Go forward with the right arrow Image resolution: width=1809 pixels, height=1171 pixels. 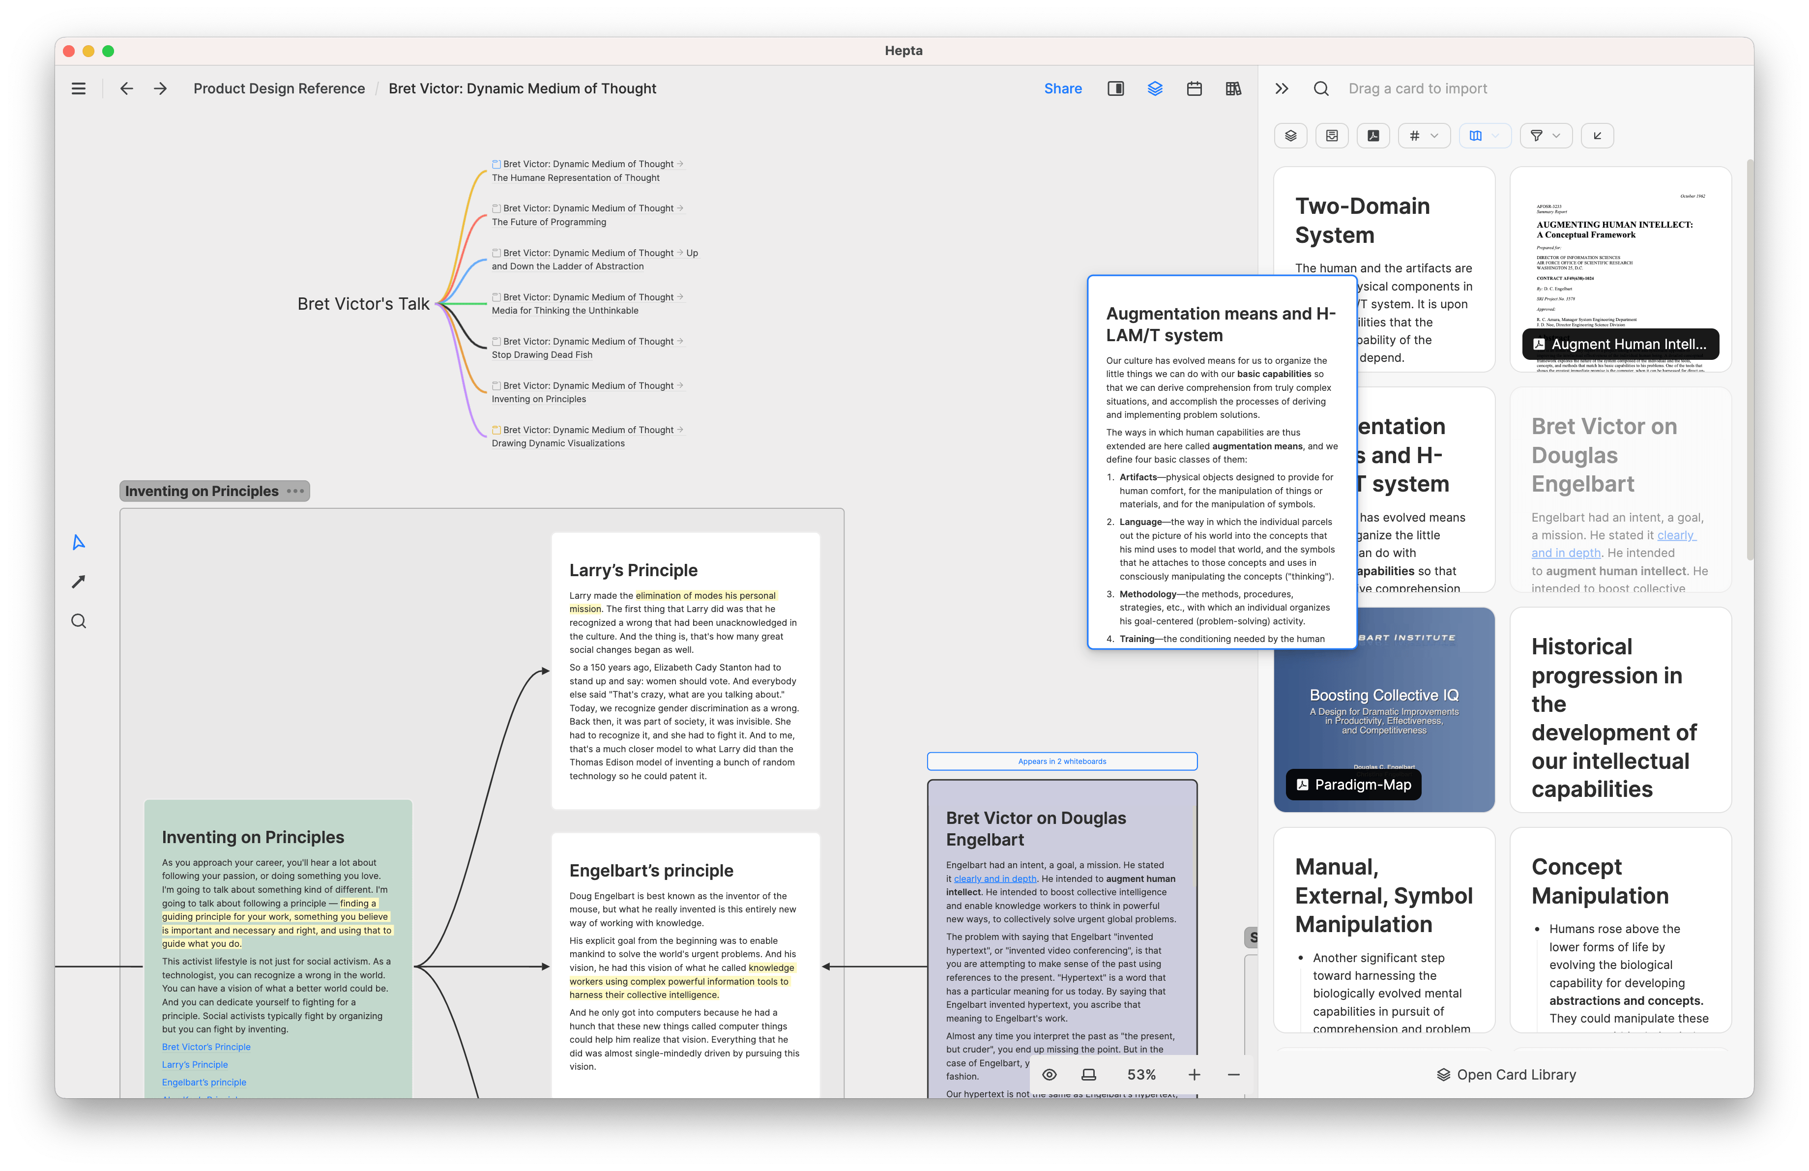coord(160,88)
